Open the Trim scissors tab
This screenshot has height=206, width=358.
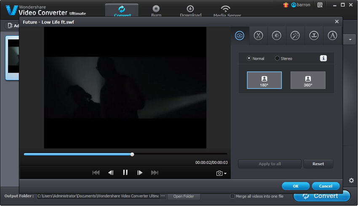tap(258, 36)
